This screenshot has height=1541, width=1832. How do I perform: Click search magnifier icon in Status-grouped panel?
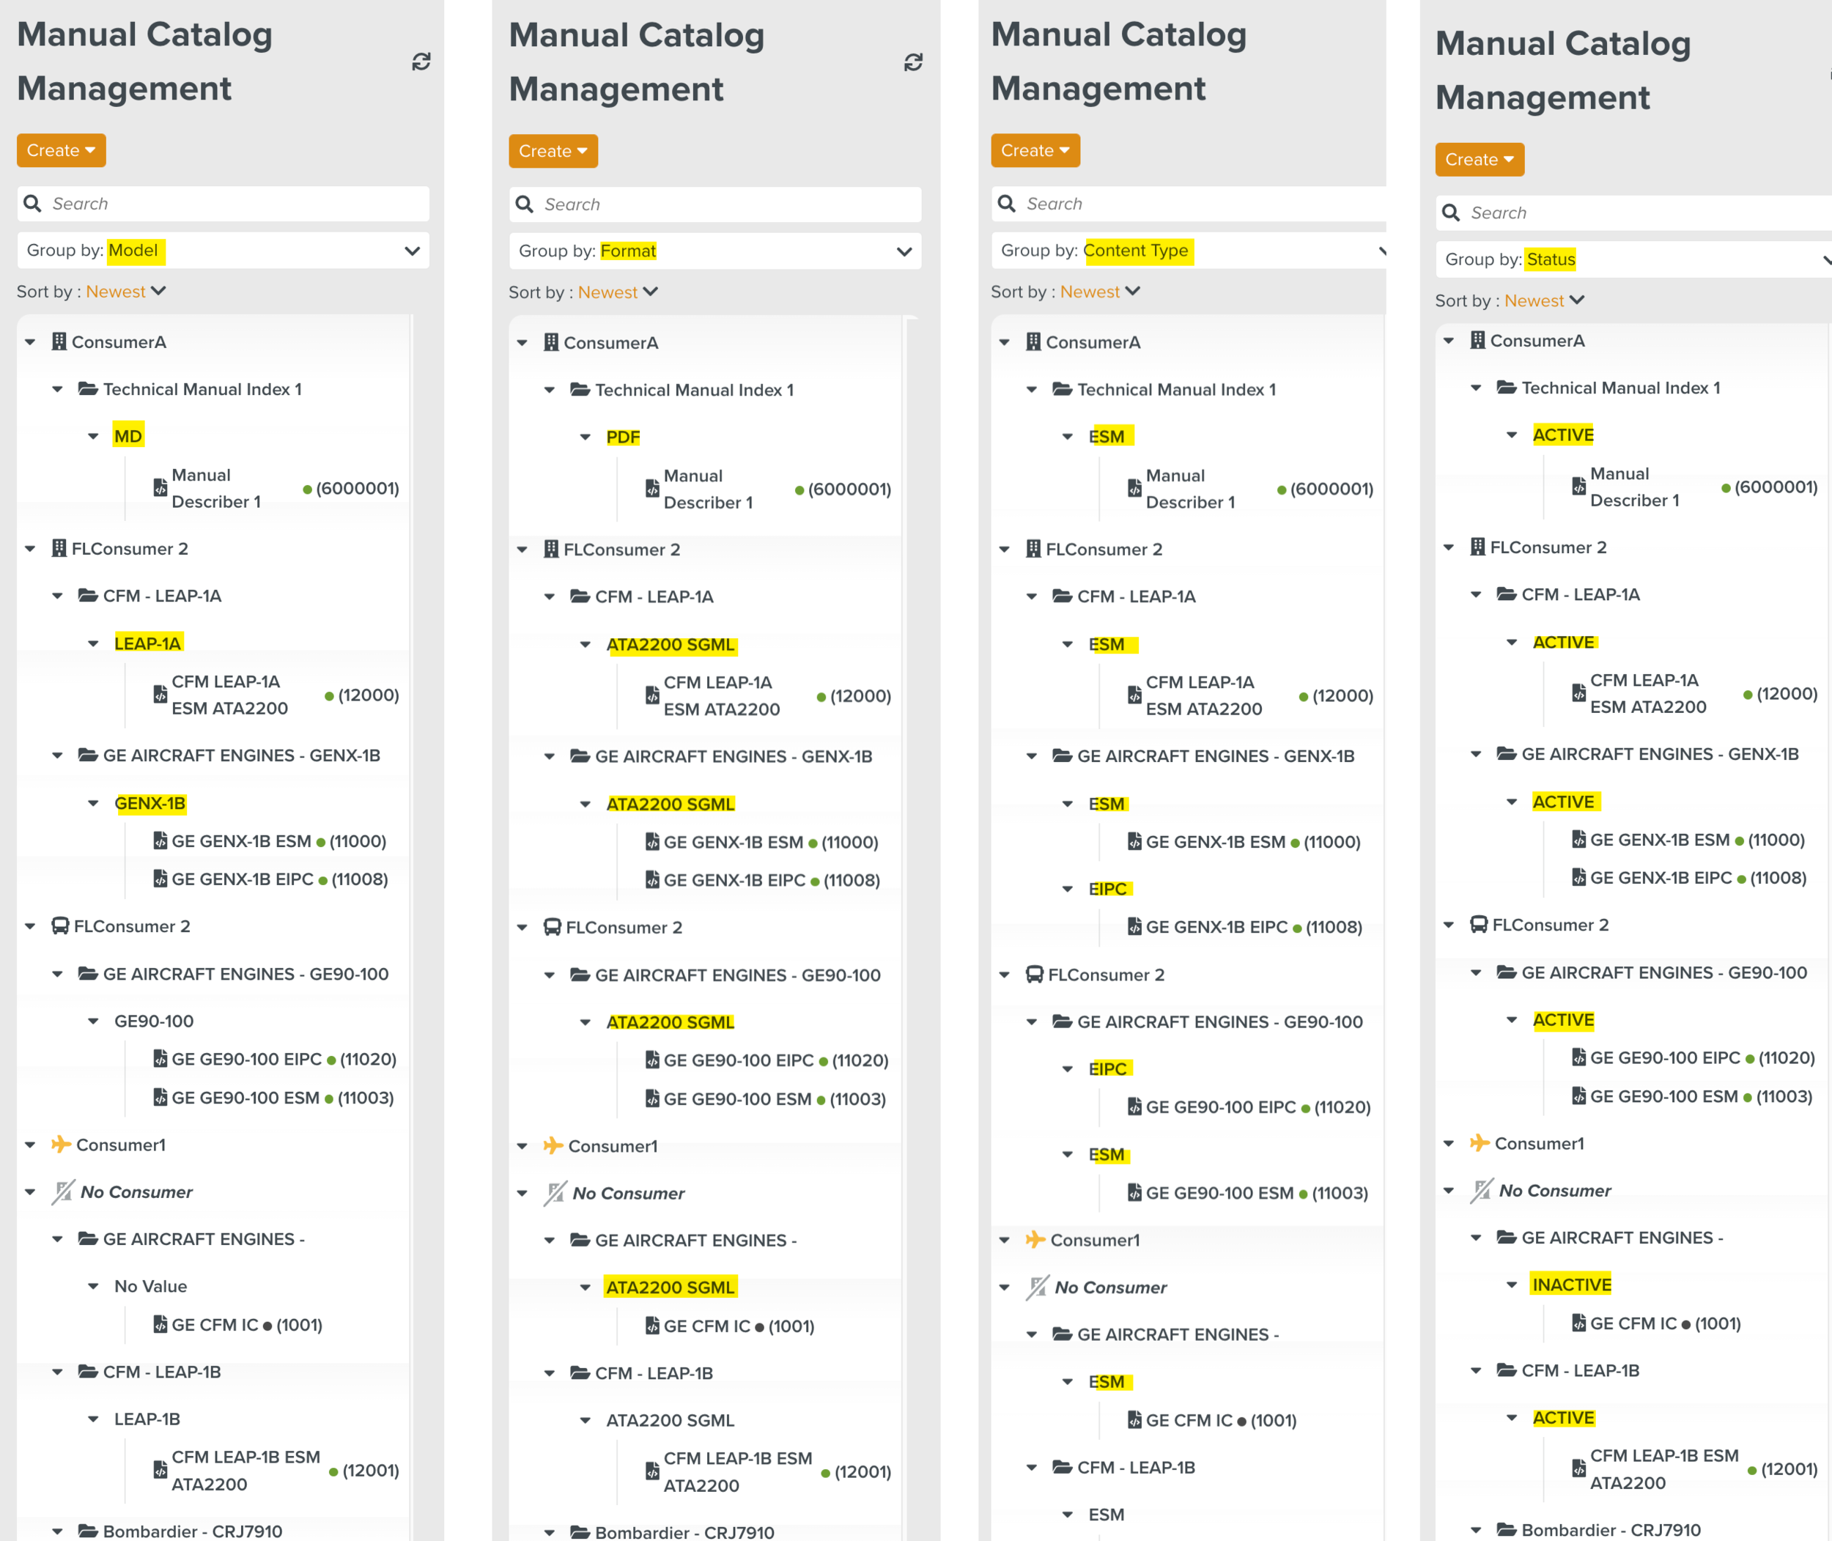(x=1451, y=213)
